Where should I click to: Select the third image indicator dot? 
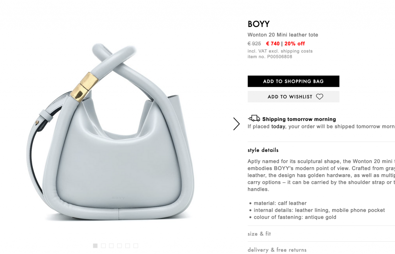pyautogui.click(x=111, y=246)
